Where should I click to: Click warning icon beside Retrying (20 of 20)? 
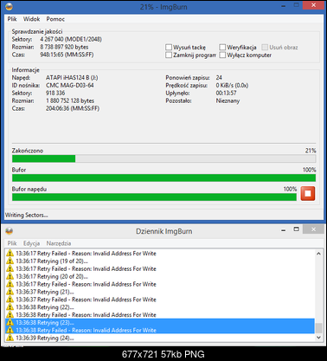pyautogui.click(x=10, y=276)
